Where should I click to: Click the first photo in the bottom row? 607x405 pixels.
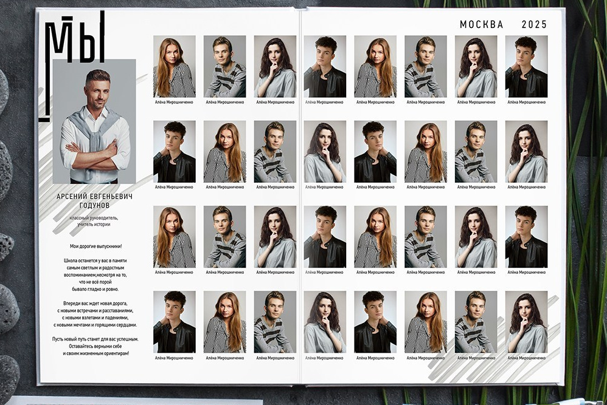(174, 322)
